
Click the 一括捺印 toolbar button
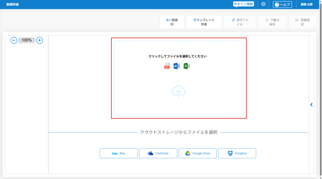[x=172, y=22]
